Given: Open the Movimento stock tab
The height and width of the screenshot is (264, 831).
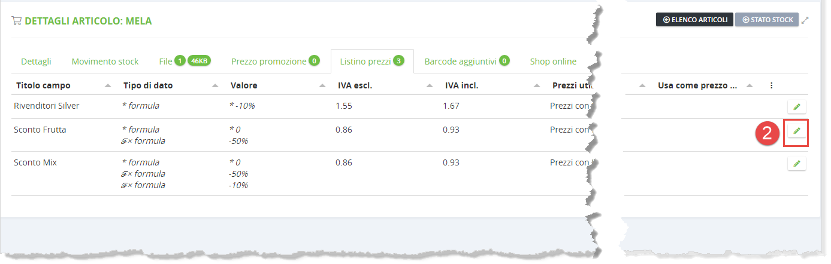Looking at the screenshot, I should (105, 62).
